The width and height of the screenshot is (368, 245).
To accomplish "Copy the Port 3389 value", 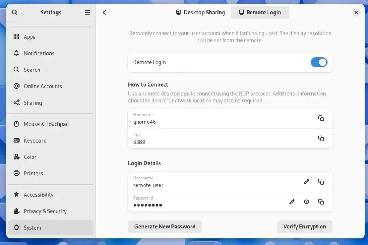I will click(x=321, y=139).
